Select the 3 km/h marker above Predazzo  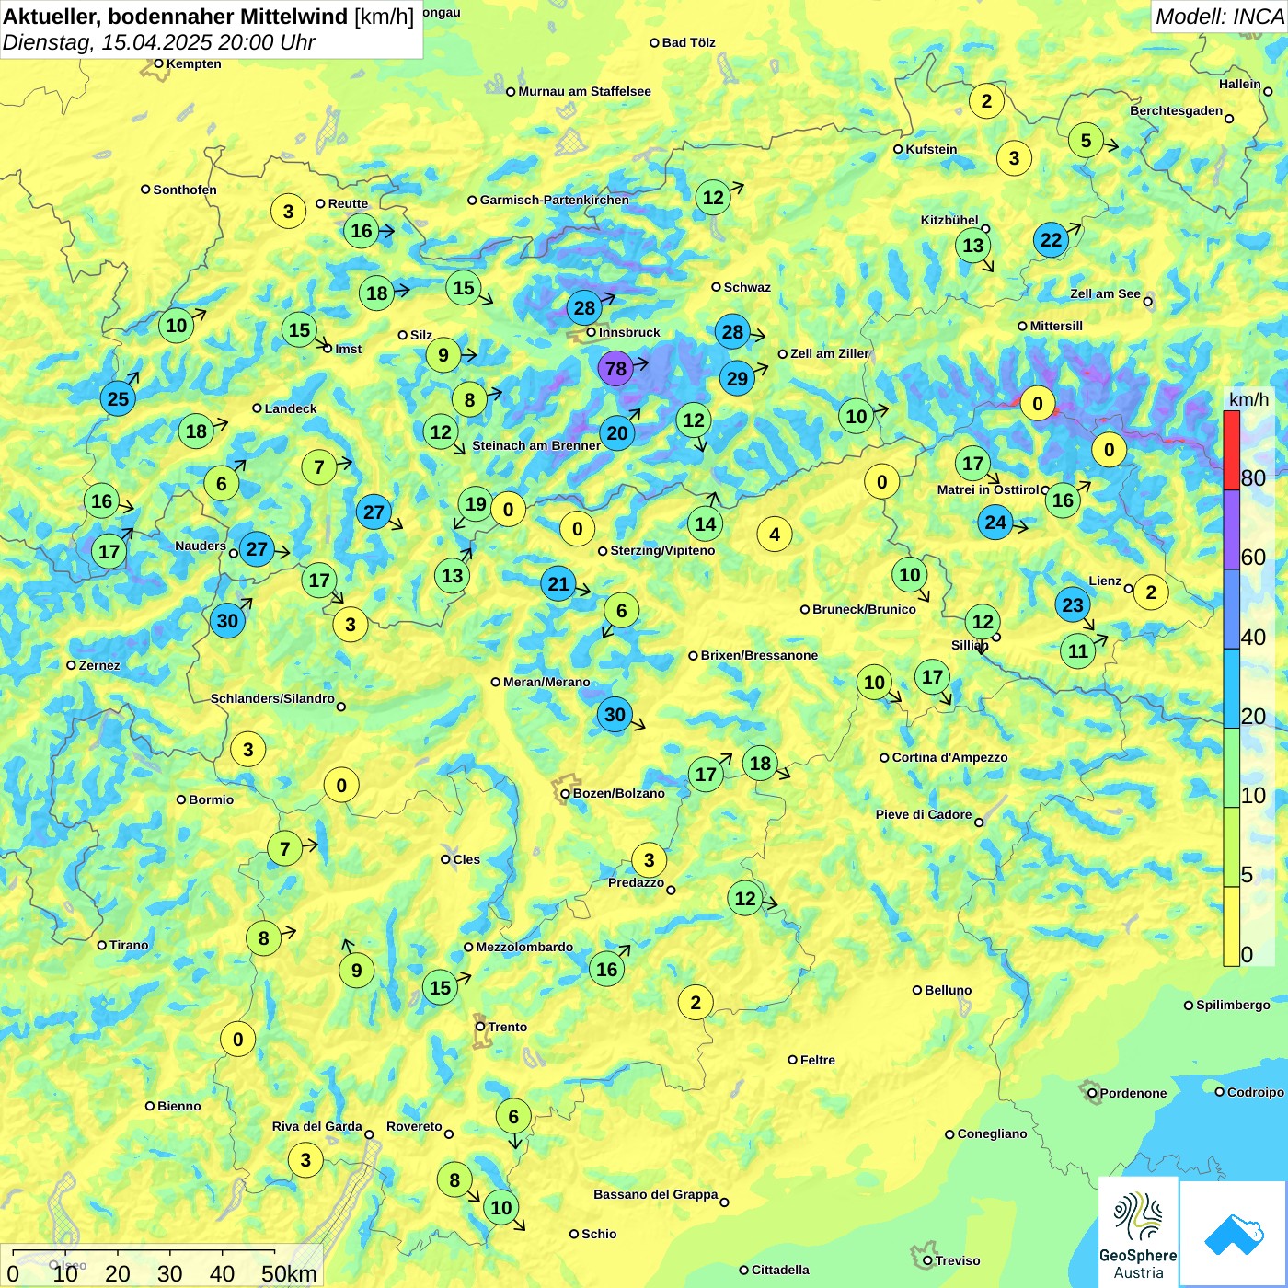tap(649, 859)
